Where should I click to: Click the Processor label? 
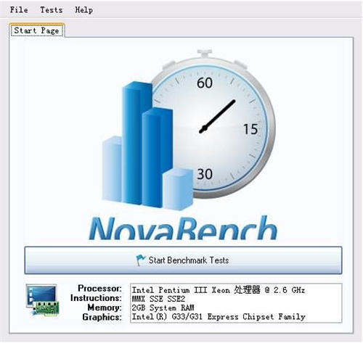pos(99,289)
